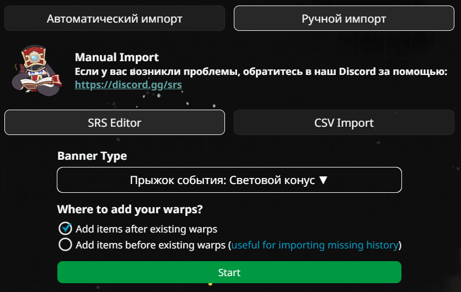Select the 'Add items before existing warps' radio
Image resolution: width=461 pixels, height=292 pixels.
pyautogui.click(x=65, y=245)
